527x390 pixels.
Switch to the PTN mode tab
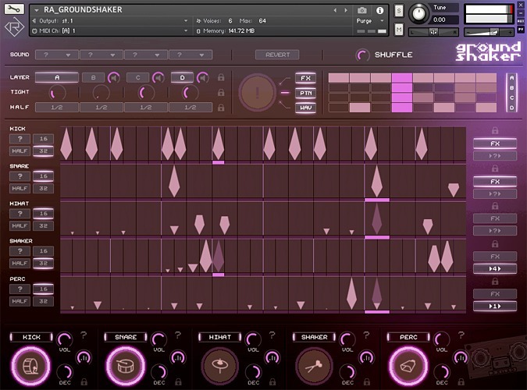click(304, 93)
